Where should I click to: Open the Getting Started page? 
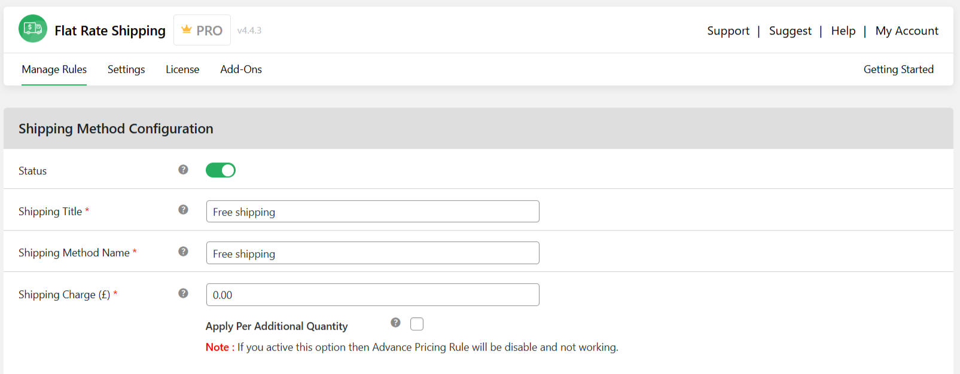pos(898,69)
